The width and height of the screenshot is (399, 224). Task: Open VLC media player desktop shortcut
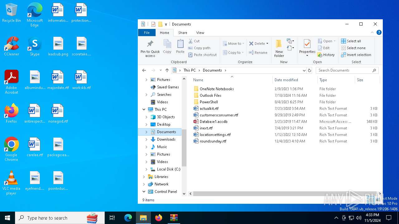tap(12, 183)
